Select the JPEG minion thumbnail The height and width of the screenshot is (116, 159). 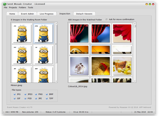coord(43,33)
